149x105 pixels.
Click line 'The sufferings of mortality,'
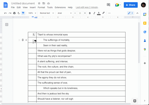pyautogui.click(x=56, y=40)
